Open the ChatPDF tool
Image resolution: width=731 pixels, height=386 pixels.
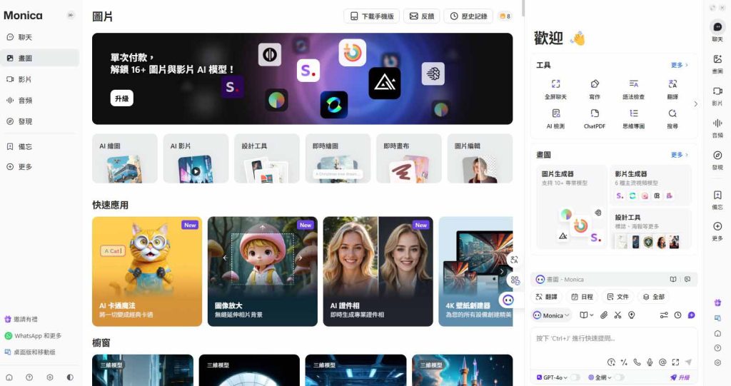(x=594, y=118)
